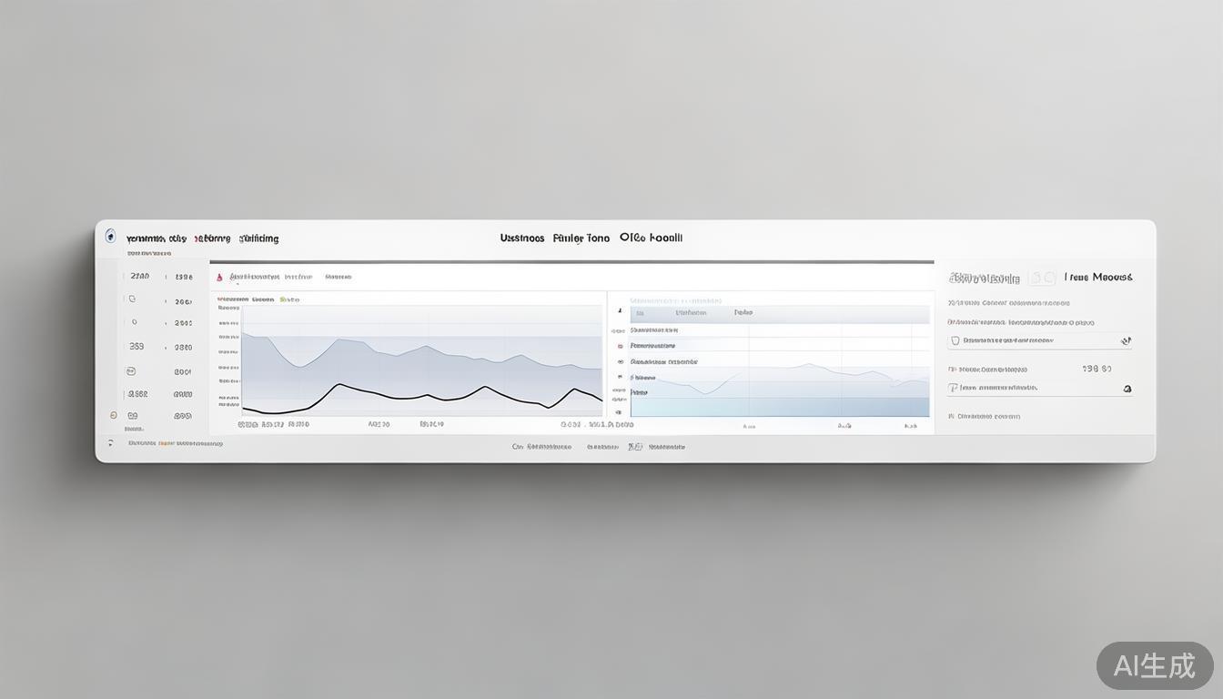Click the small arrow icon in the bottom-left status bar
Viewport: 1223px width, 699px height.
pyautogui.click(x=111, y=443)
